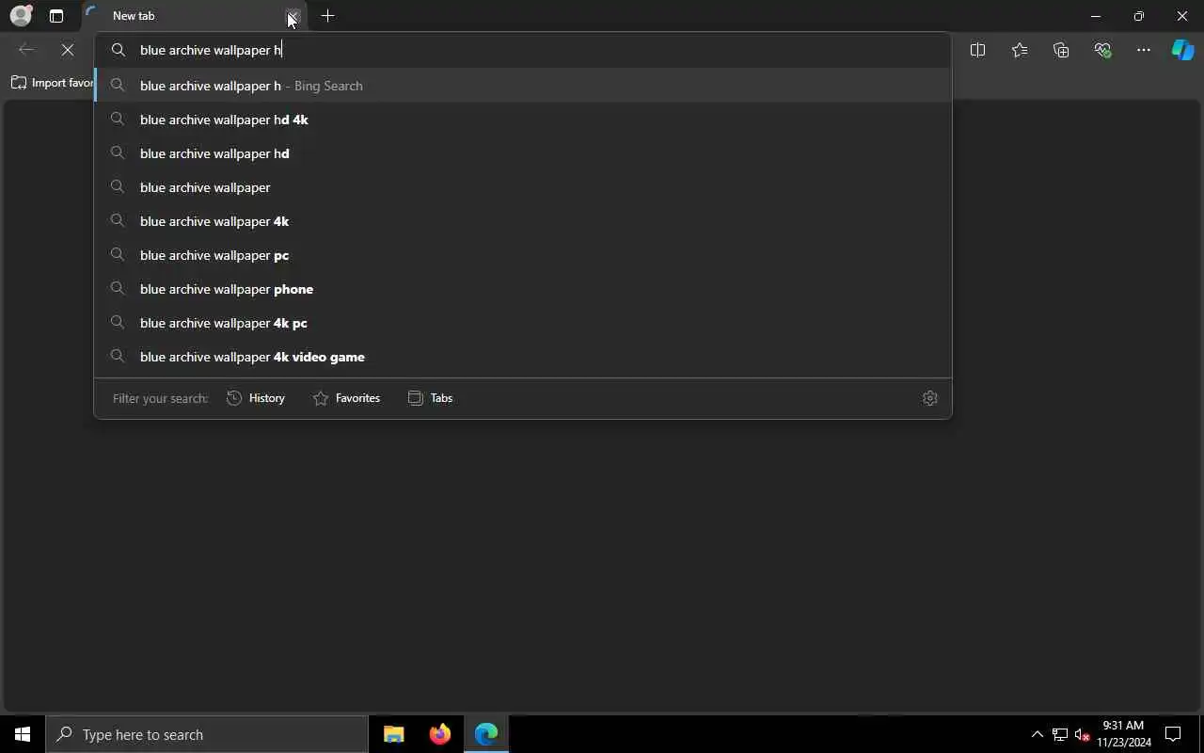
Task: Open network status tray icon
Action: pos(1060,734)
